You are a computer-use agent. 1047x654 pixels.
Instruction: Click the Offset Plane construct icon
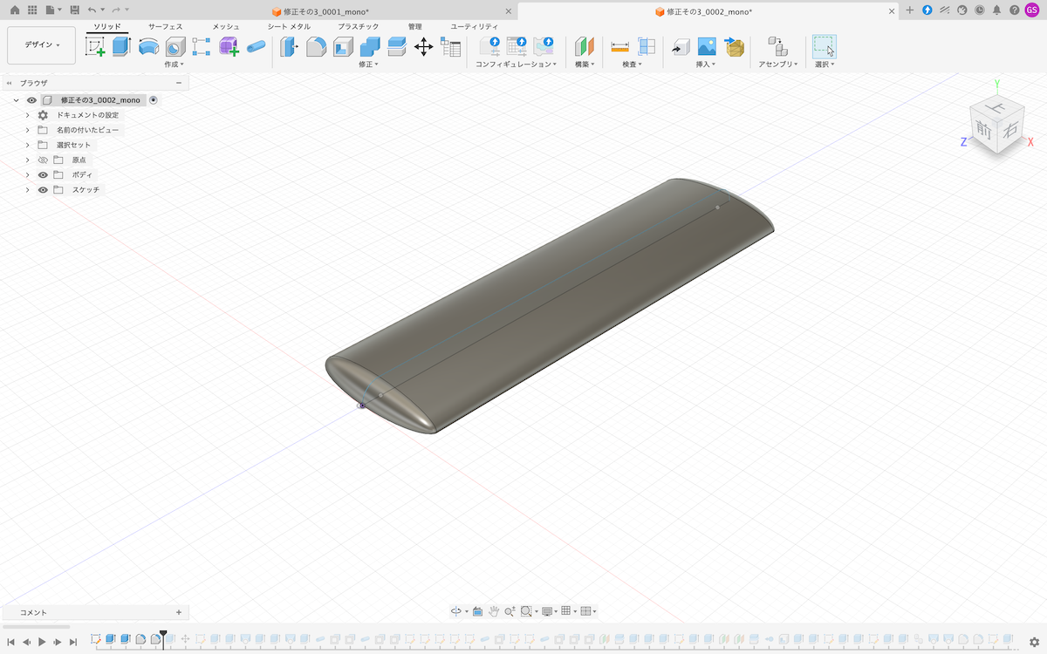click(x=585, y=47)
